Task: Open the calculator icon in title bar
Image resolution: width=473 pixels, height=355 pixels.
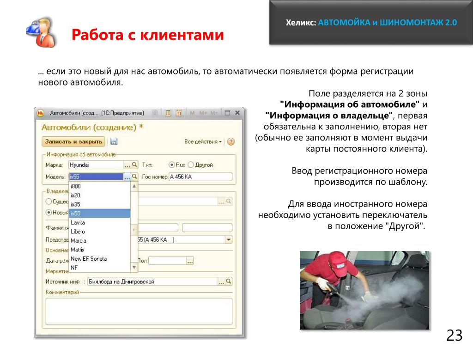Action: tap(168, 113)
